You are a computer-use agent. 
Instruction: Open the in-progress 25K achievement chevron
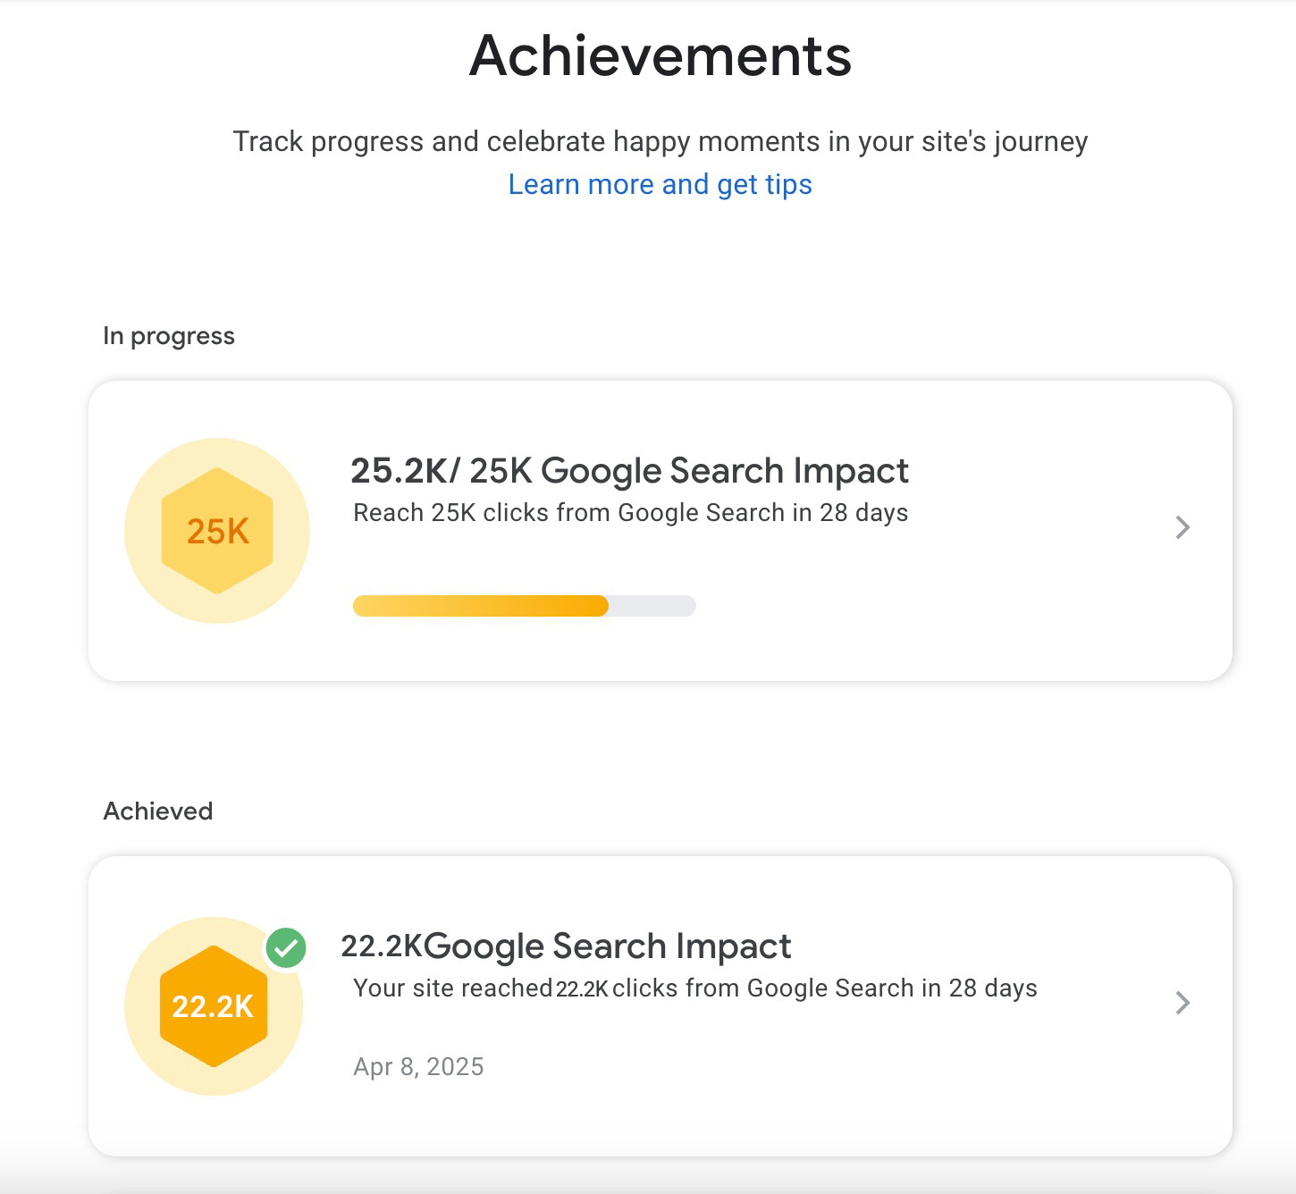(x=1182, y=527)
